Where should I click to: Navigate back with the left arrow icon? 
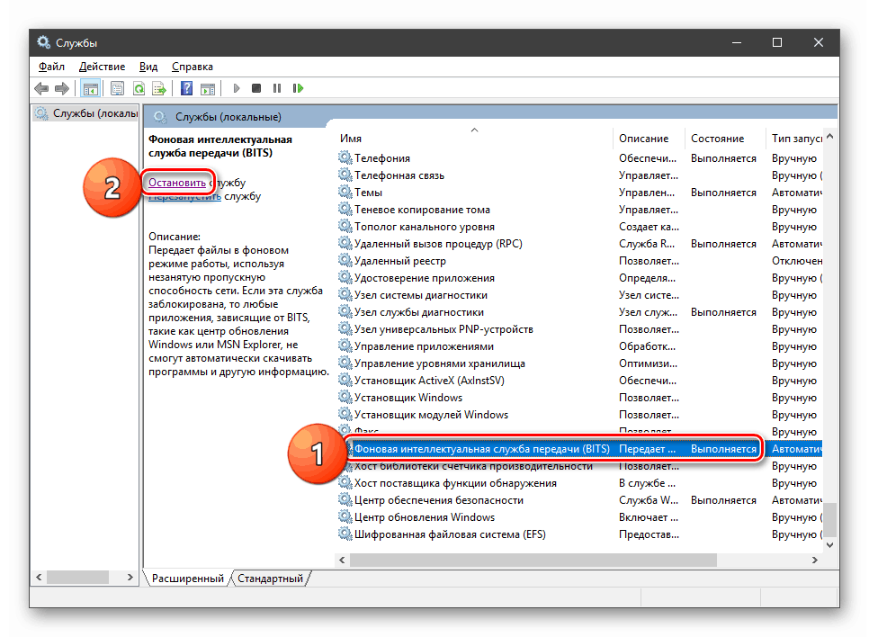tap(41, 87)
